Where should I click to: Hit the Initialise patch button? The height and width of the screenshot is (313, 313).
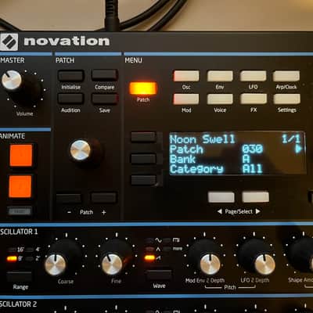[70, 76]
